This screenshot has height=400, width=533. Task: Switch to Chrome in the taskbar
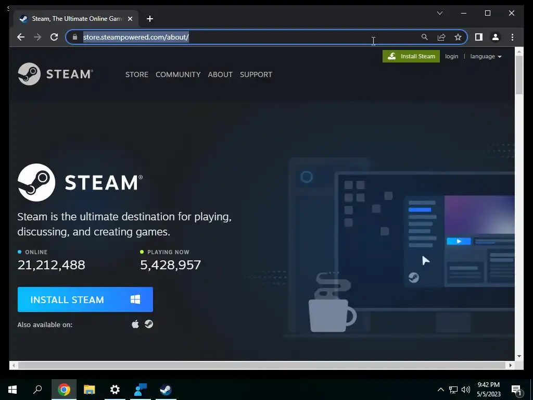pyautogui.click(x=64, y=390)
